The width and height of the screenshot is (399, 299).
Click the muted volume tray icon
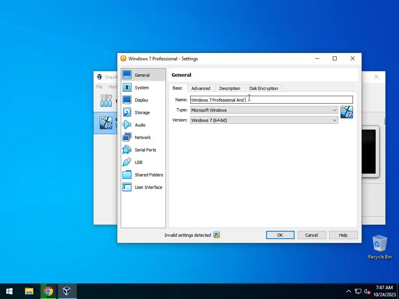click(367, 291)
